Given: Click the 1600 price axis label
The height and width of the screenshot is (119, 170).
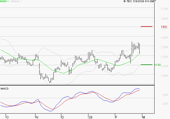Looking at the screenshot, I should tap(164, 19).
